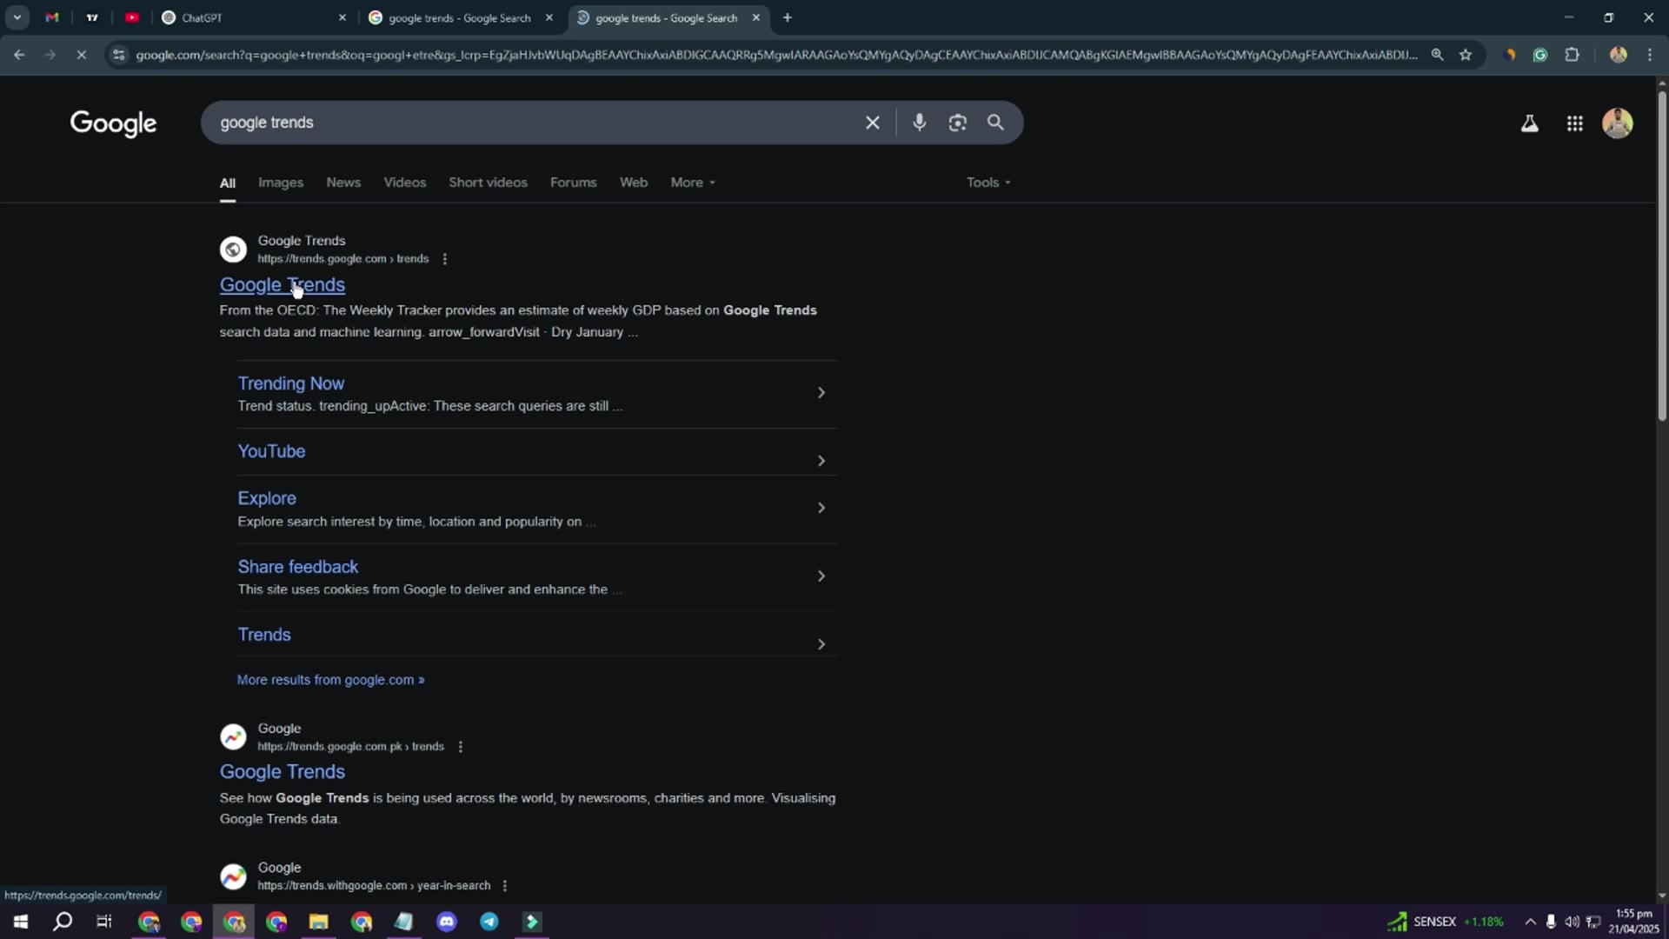
Task: Select the Web search filter
Action: click(x=633, y=183)
